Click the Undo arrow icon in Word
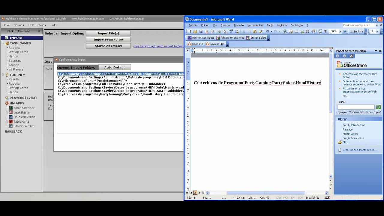Image resolution: width=384 pixels, height=216 pixels. (267, 31)
